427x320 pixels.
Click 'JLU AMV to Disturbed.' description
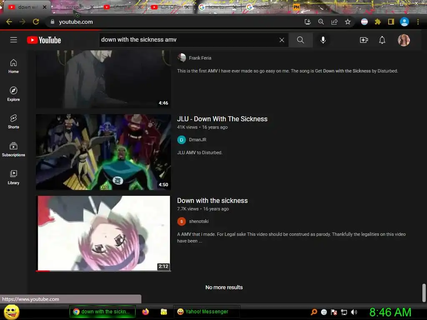[x=200, y=152]
